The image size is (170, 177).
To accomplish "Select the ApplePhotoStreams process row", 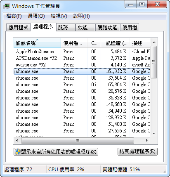I will coord(82,52).
